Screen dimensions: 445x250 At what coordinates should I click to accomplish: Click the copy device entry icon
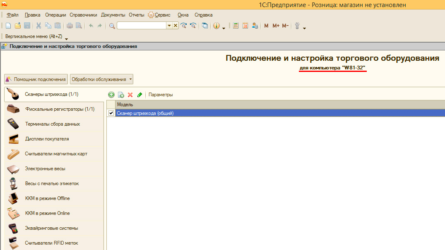121,95
